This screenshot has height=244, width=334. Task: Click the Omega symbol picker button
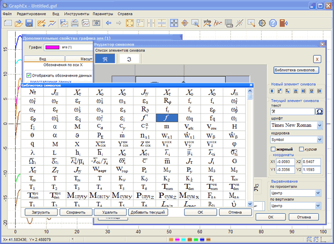[319, 112]
